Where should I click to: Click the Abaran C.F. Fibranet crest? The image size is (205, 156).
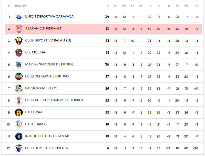(x=19, y=29)
